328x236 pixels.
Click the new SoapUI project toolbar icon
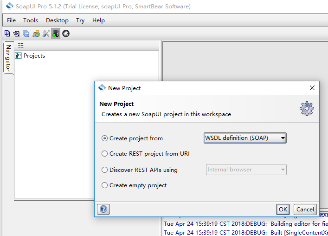[7, 33]
